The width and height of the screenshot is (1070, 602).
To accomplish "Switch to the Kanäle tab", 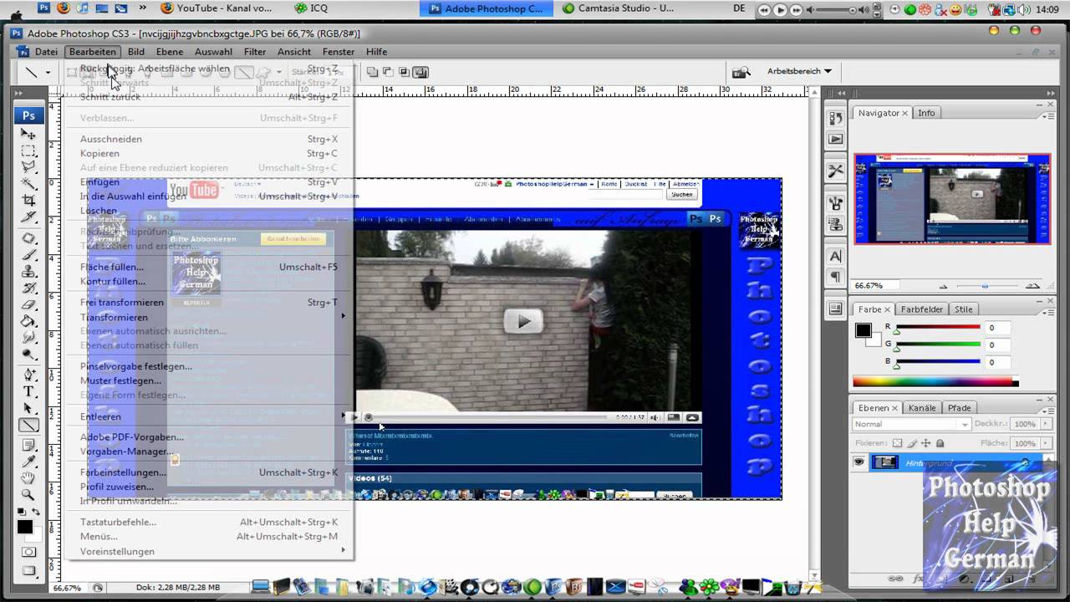I will [x=922, y=408].
